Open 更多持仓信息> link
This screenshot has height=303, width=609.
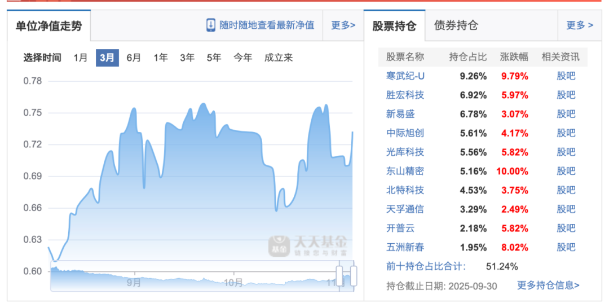pos(548,286)
